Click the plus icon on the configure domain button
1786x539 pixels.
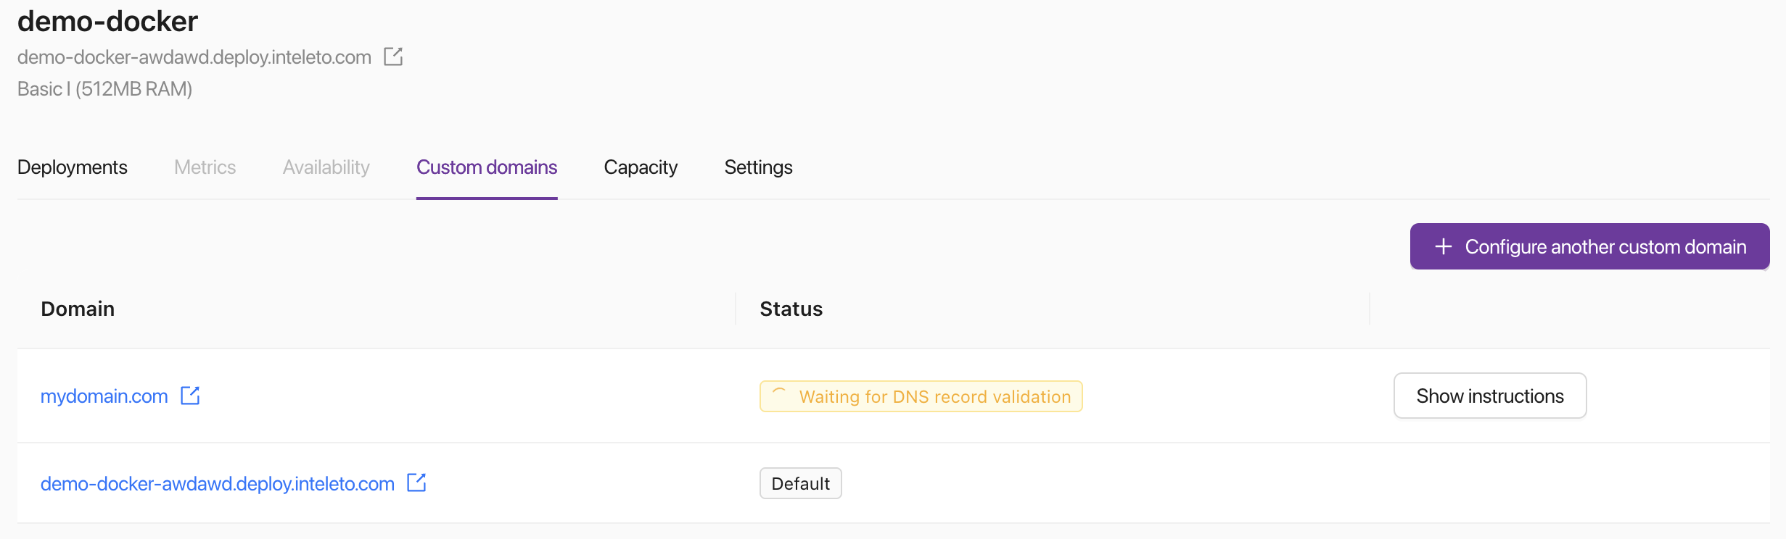pos(1444,247)
